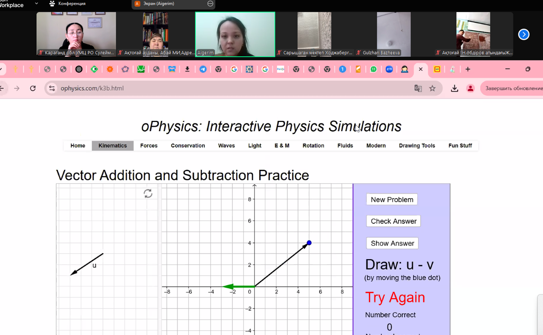The height and width of the screenshot is (335, 543).
Task: Click the blue dot vector endpoint
Action: tap(309, 243)
